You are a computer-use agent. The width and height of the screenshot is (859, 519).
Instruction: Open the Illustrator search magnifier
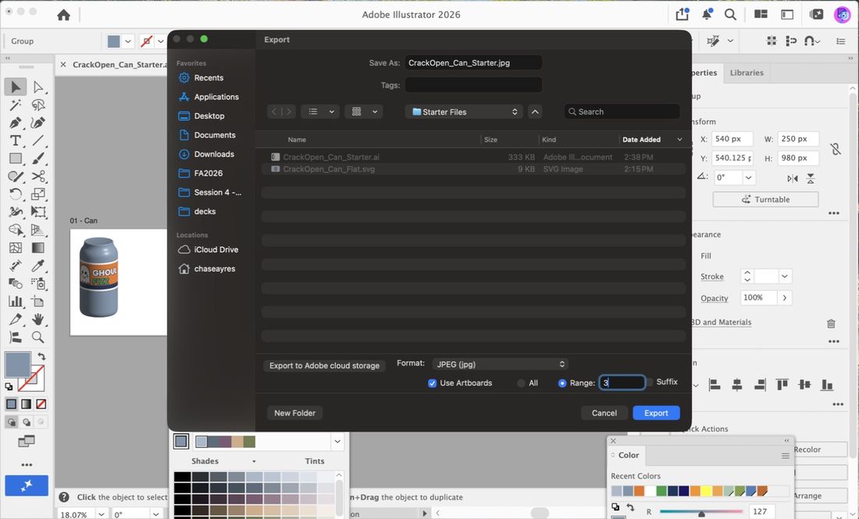[x=730, y=15]
